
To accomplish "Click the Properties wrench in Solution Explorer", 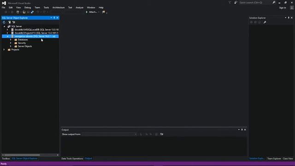I will click(x=265, y=22).
